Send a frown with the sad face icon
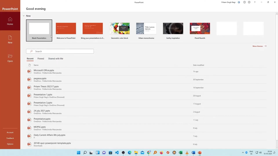The image size is (278, 156). 249,2
